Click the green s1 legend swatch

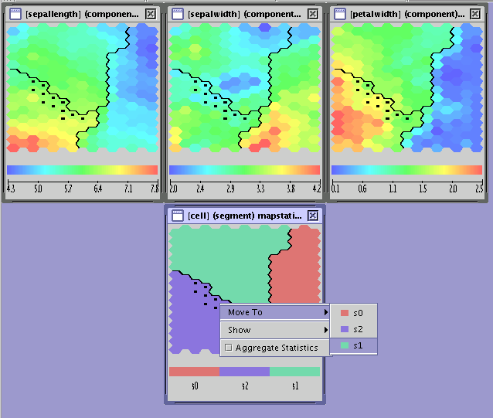coord(294,372)
